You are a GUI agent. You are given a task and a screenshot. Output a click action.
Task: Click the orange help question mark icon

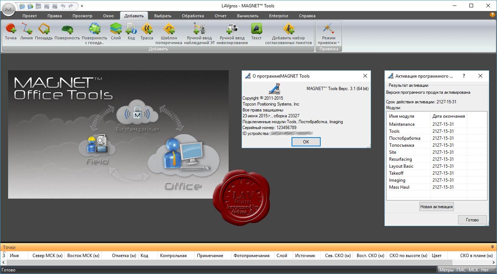[x=492, y=15]
